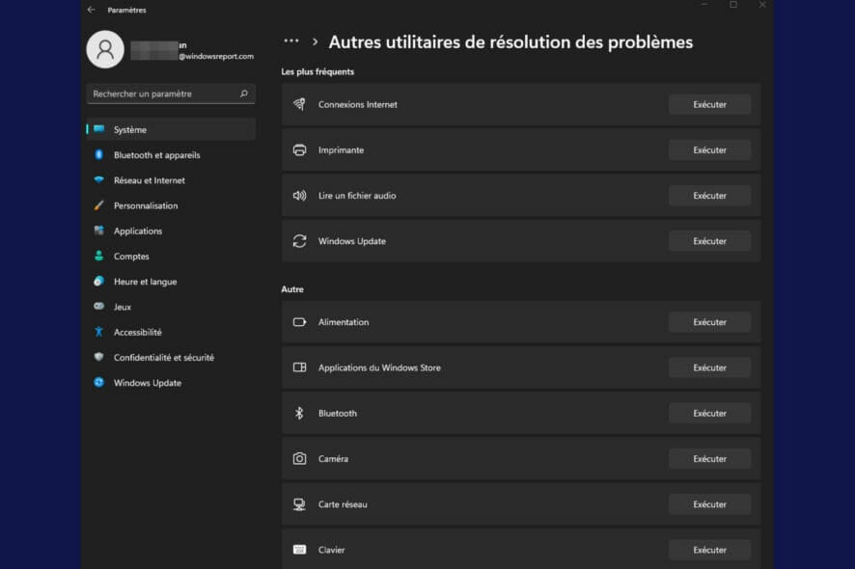
Task: Open Accessibilité settings
Action: pos(171,332)
